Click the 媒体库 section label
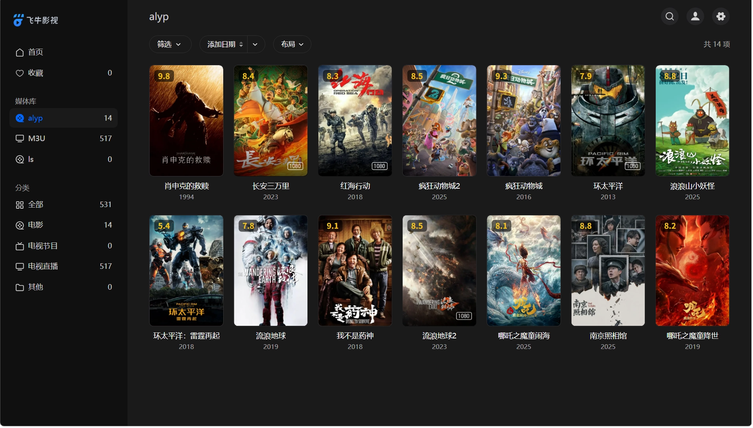 (x=26, y=101)
